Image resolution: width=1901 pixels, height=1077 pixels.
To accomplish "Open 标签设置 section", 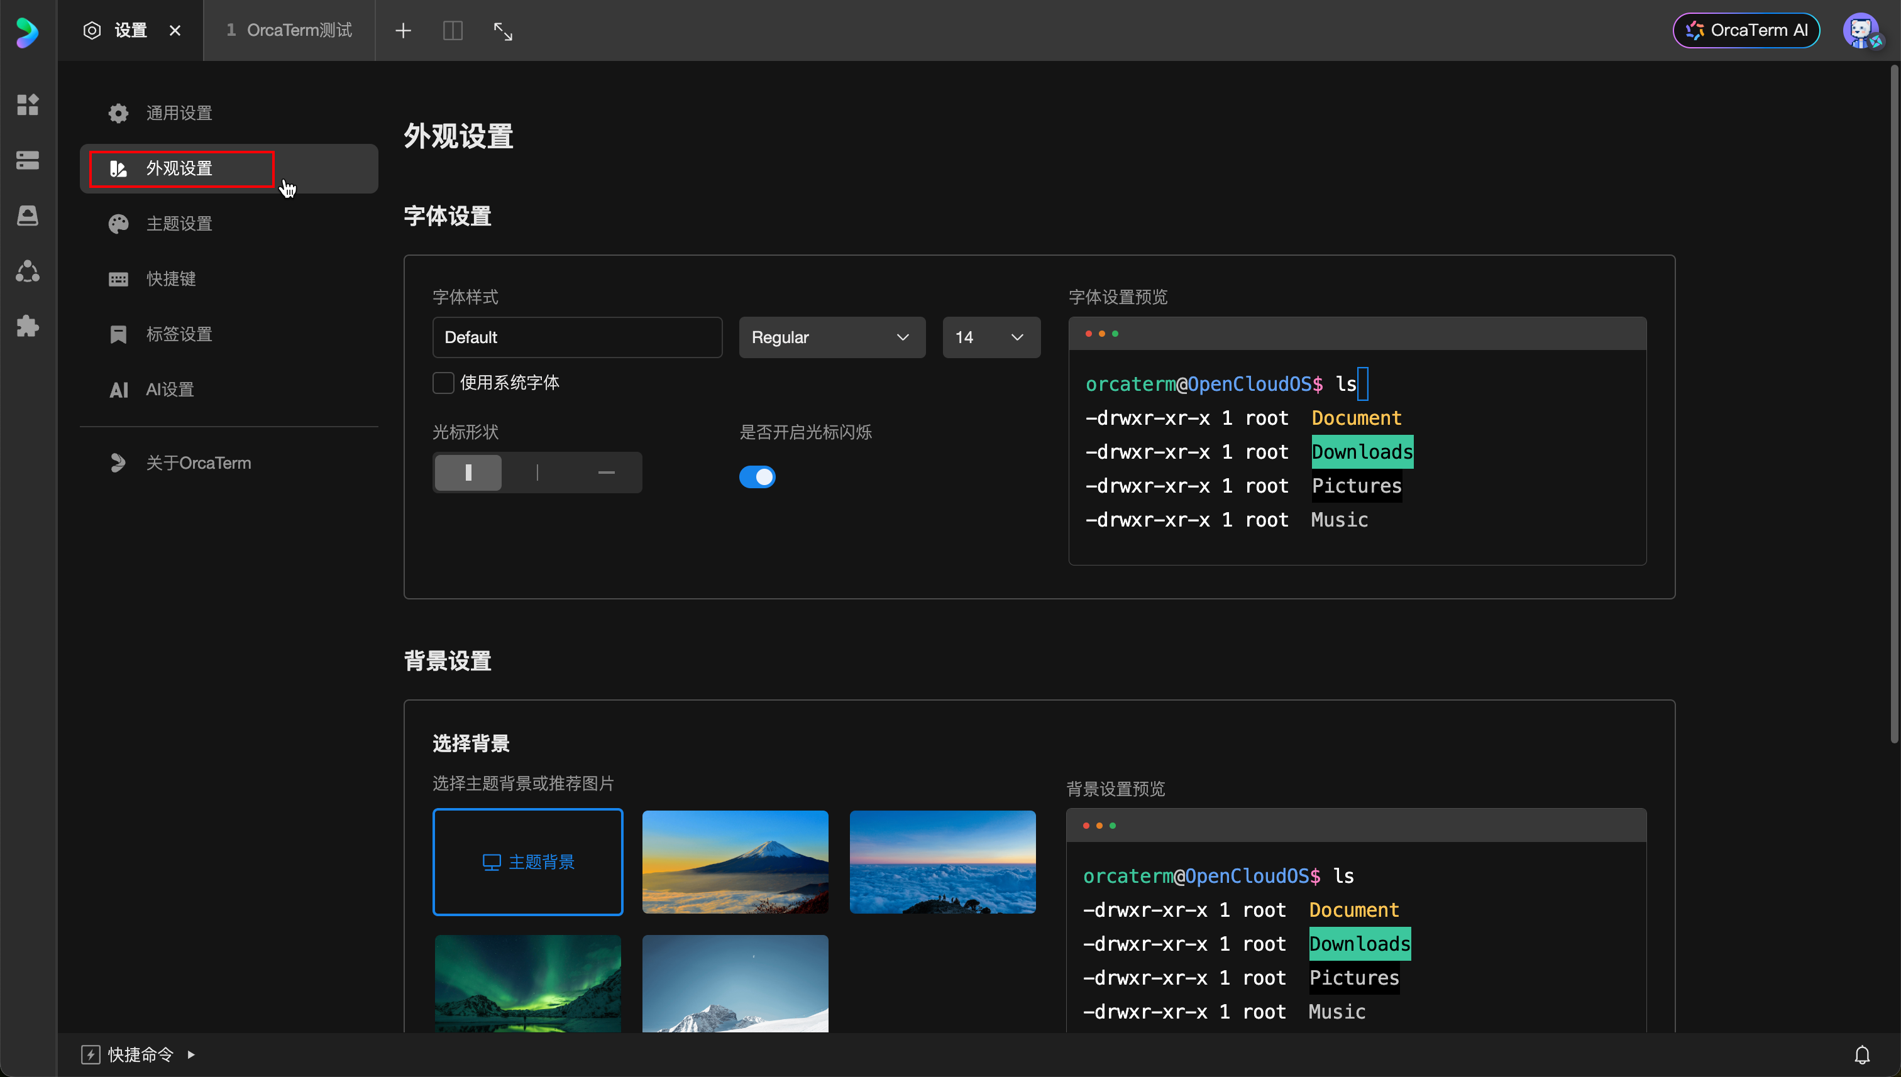I will 229,334.
